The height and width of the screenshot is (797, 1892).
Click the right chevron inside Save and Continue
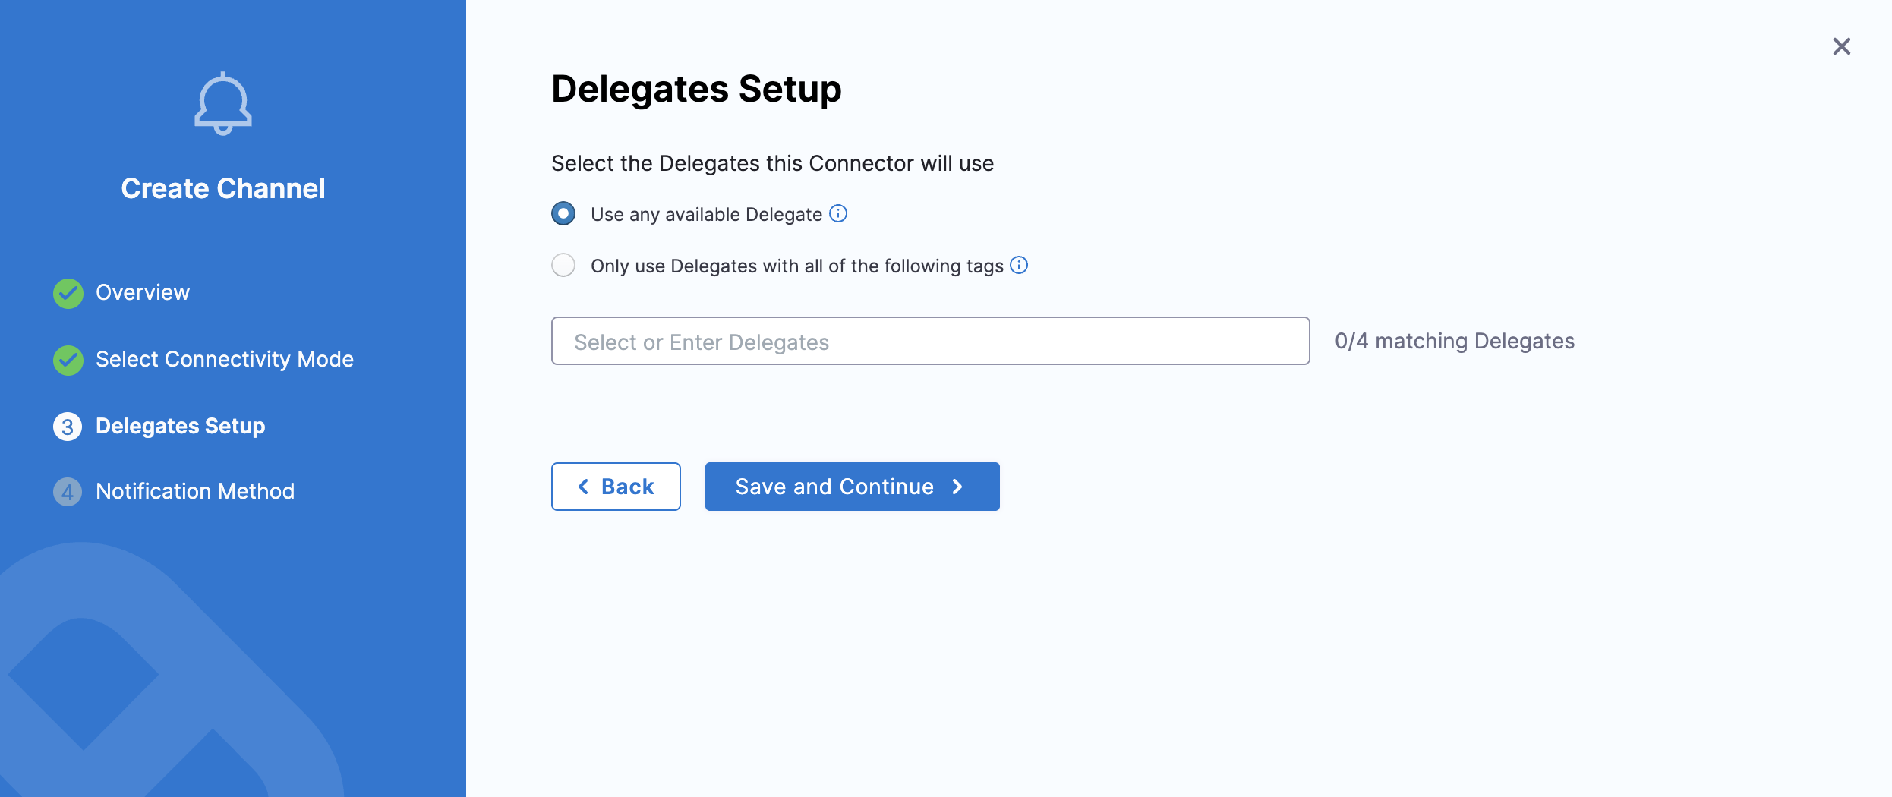pos(957,487)
